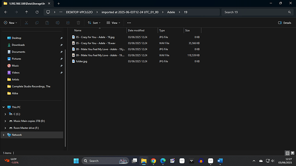Toggle the Details pane button
The image size is (296, 166).
point(284,23)
